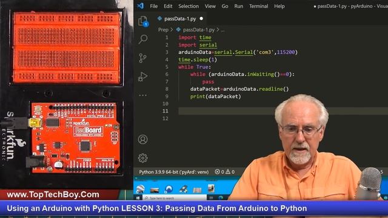This screenshot has height=218, width=388.
Task: Open the Source Control view icon
Action: (x=142, y=58)
